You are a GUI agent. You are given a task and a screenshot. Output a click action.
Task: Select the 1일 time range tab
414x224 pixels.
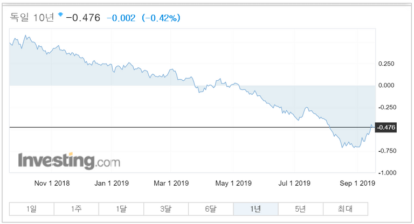31,209
